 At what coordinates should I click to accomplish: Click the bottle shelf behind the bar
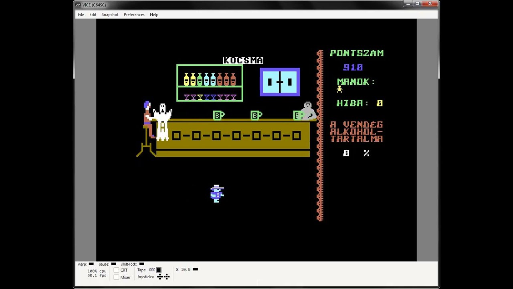tap(210, 83)
